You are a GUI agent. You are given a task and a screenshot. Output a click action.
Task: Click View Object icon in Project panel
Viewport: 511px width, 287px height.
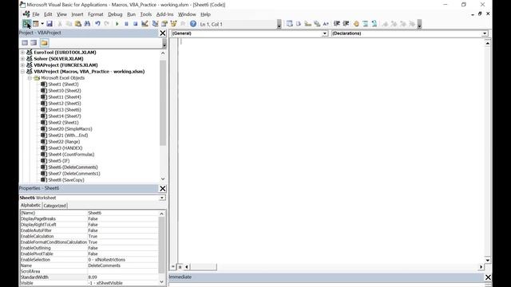(34, 42)
